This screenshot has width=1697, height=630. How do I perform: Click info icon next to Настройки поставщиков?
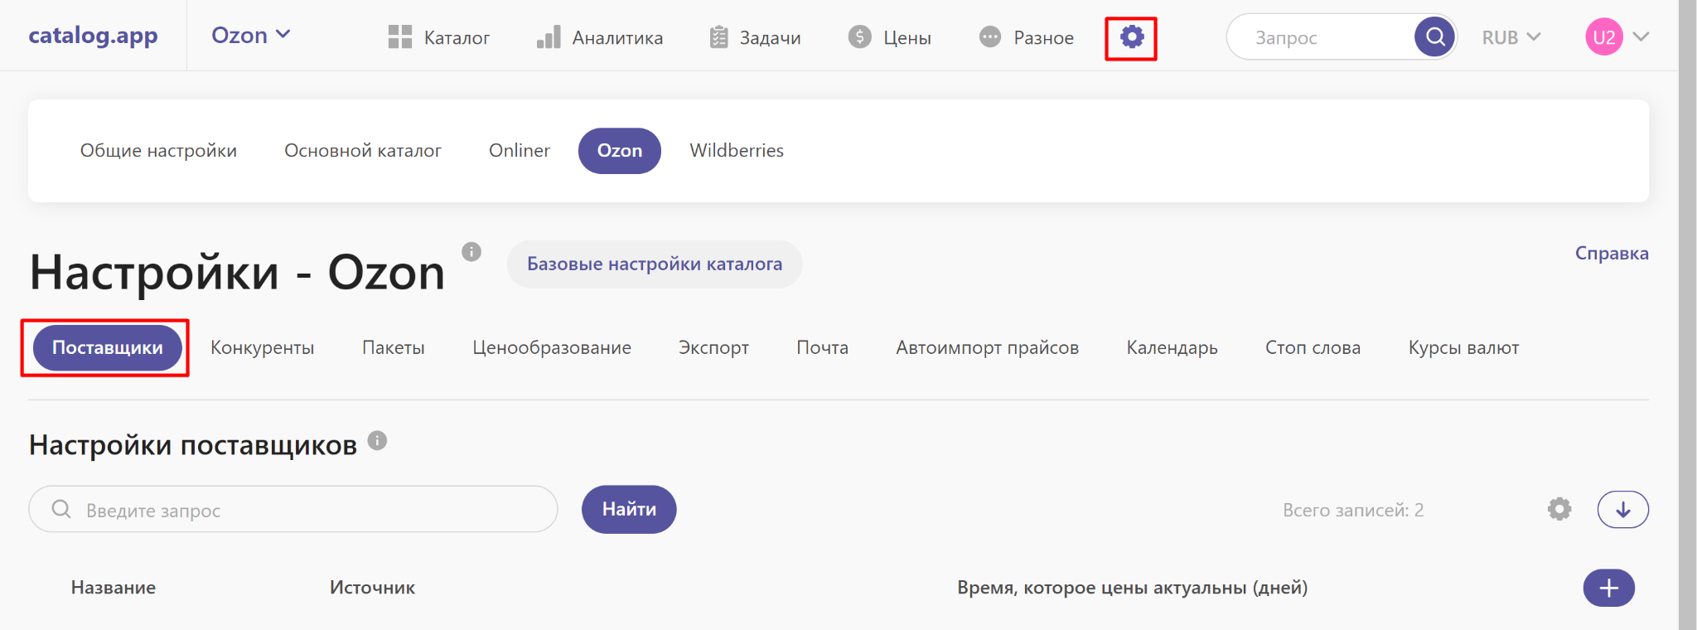click(x=377, y=440)
